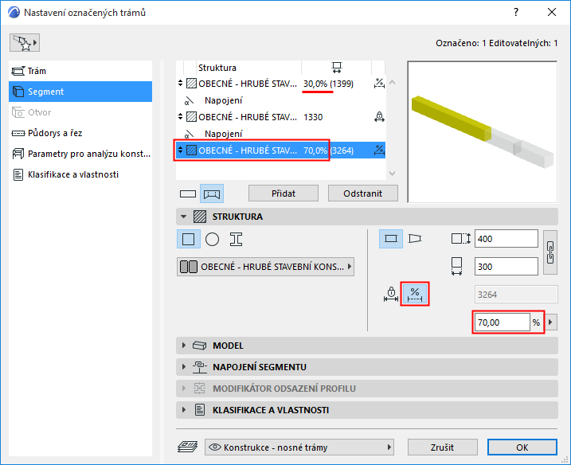Viewport: 571px width, 465px height.
Task: Select rectangular cross-section type
Action: coord(188,239)
